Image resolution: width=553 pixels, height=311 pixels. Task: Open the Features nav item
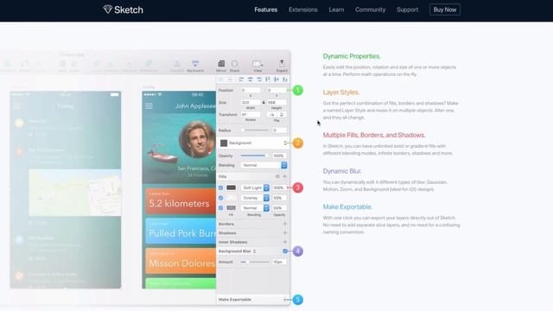(266, 10)
